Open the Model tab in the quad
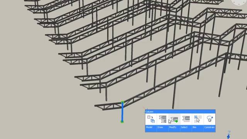This screenshot has height=139, width=247. click(149, 127)
